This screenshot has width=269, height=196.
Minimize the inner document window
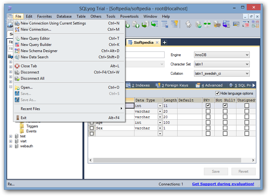click(x=245, y=17)
